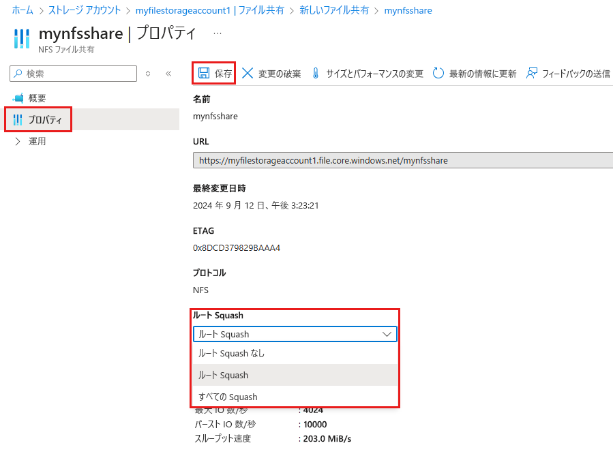Image resolution: width=613 pixels, height=456 pixels.
Task: Click フィードバックの送信 in the toolbar
Action: 576,74
